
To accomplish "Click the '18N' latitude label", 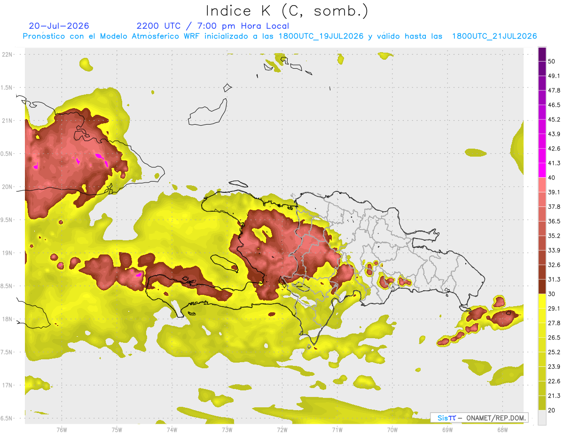I will 8,319.
